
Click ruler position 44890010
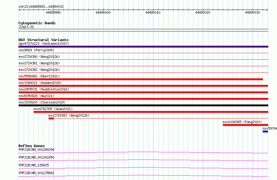153,12
